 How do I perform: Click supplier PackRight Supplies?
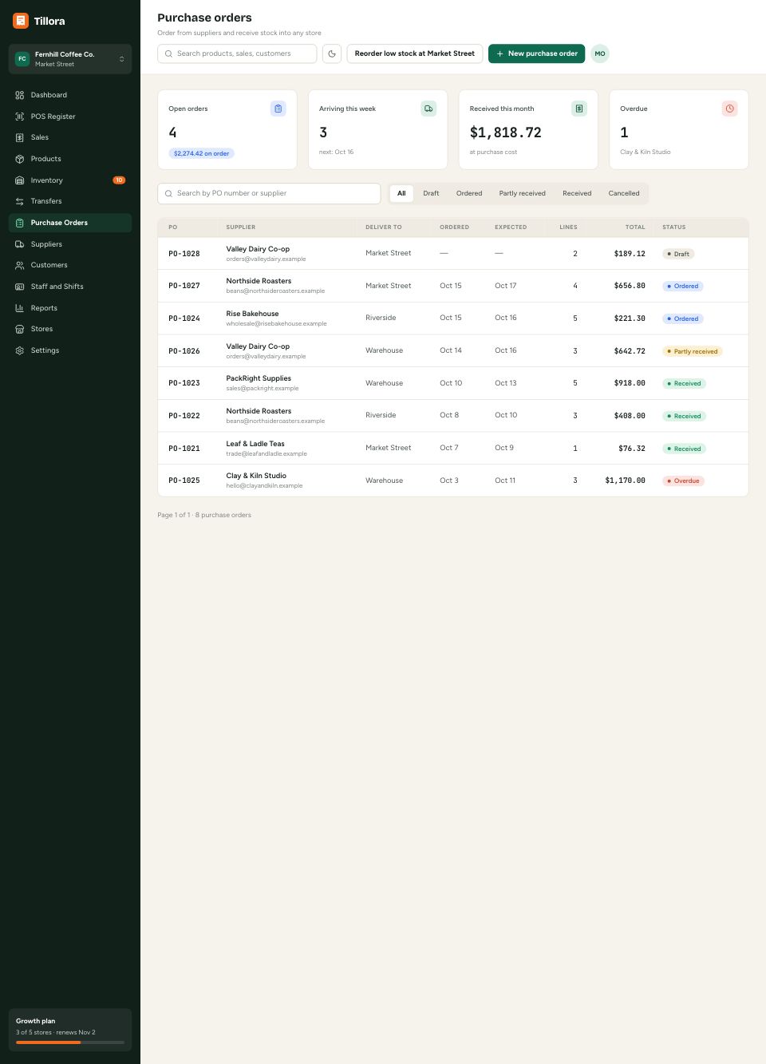259,378
